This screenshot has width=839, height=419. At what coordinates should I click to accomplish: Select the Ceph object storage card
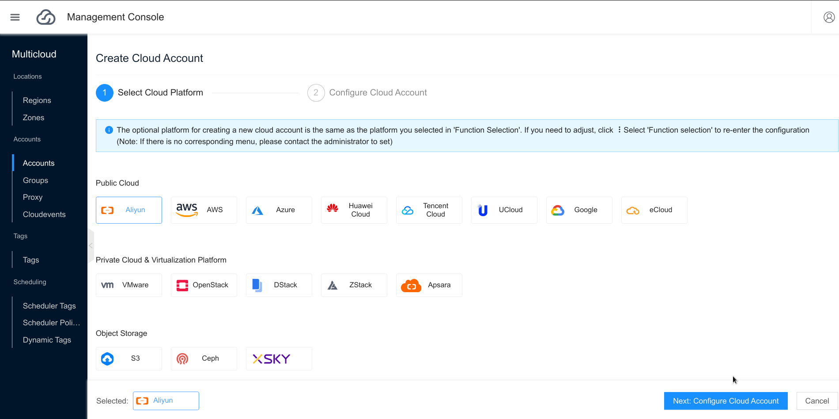point(204,358)
